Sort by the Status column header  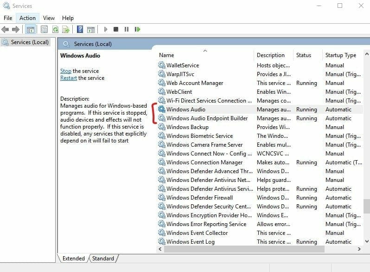point(304,55)
